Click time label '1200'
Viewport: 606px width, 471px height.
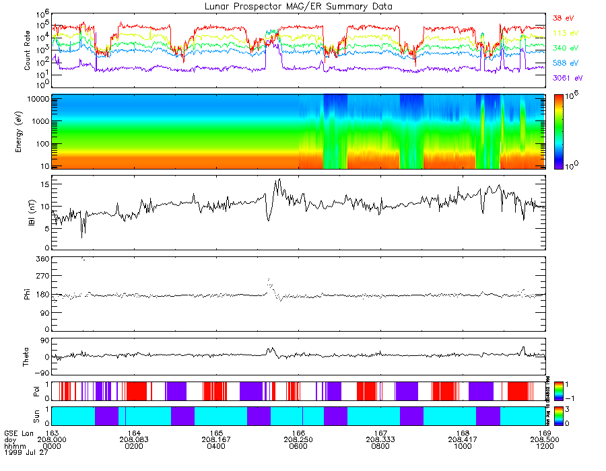tap(545, 446)
